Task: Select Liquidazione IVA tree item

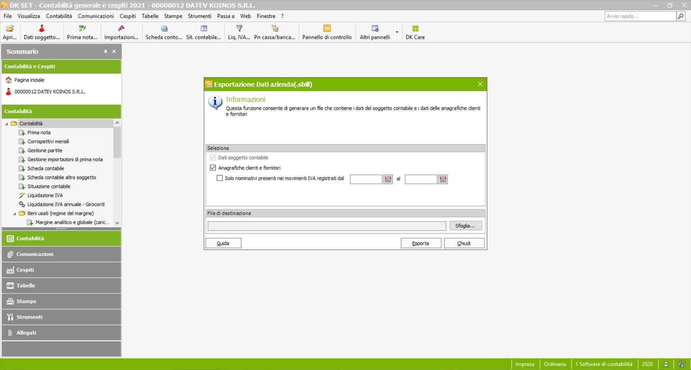Action: tap(45, 195)
